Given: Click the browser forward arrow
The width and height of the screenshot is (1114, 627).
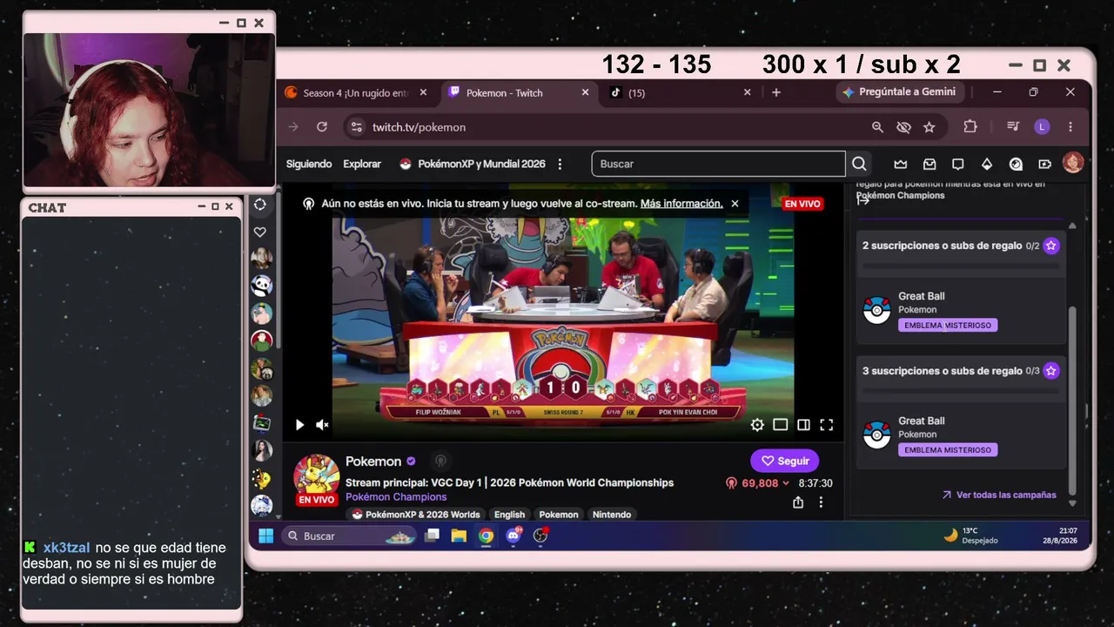Looking at the screenshot, I should point(293,127).
